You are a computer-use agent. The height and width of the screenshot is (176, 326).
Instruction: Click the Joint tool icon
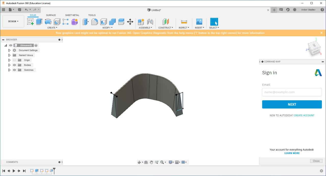click(150, 22)
